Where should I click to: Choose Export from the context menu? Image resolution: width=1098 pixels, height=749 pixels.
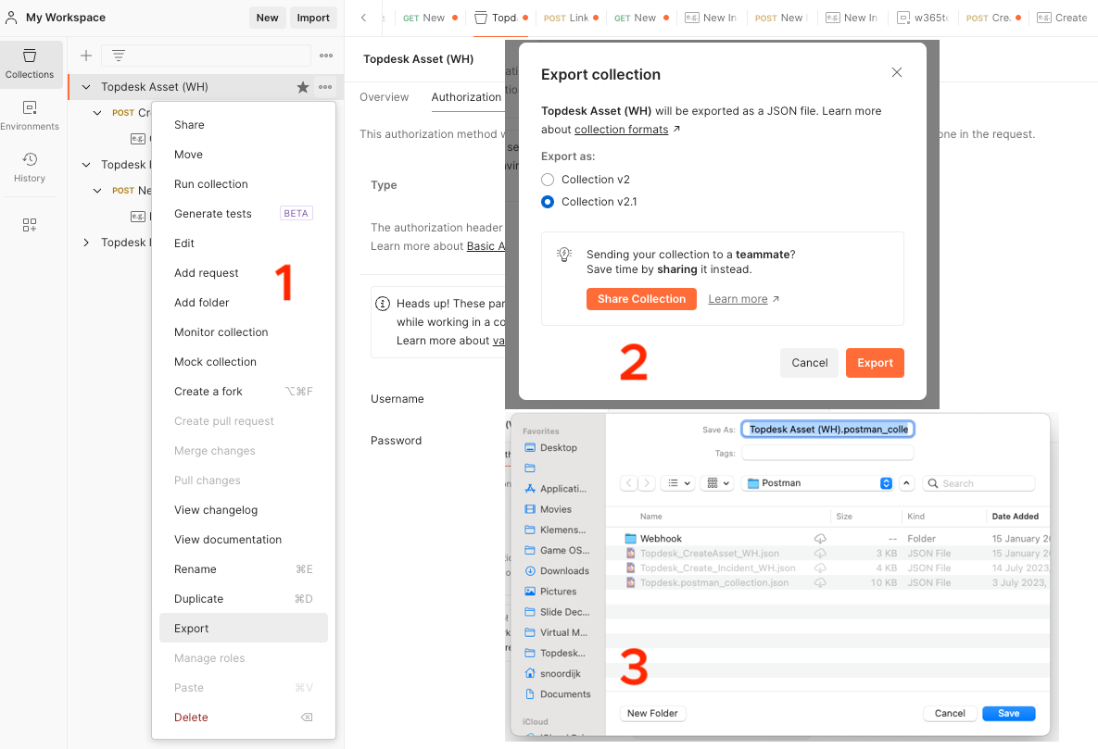(x=192, y=629)
